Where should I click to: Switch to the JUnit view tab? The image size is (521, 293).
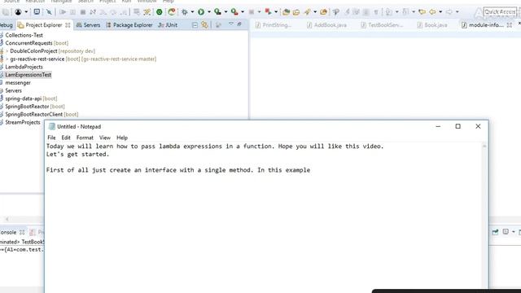point(168,25)
